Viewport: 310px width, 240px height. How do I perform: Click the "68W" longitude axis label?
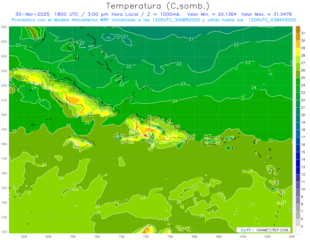[x=194, y=236]
